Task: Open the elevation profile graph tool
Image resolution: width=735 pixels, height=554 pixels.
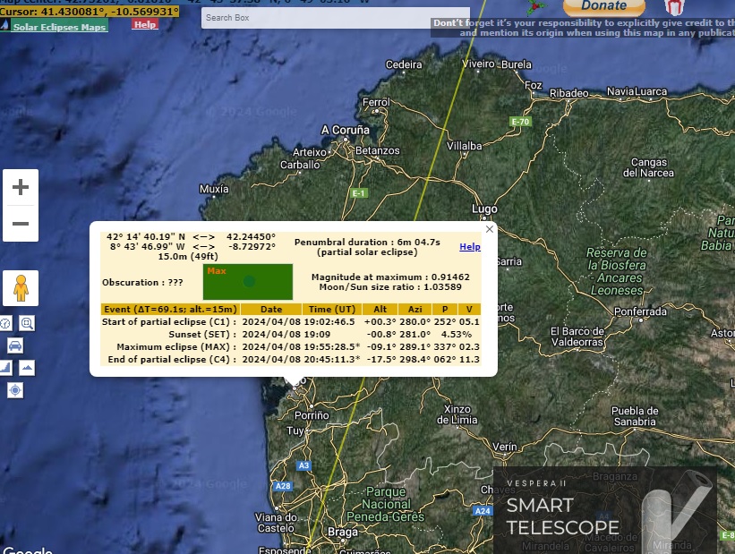Action: tap(4, 368)
